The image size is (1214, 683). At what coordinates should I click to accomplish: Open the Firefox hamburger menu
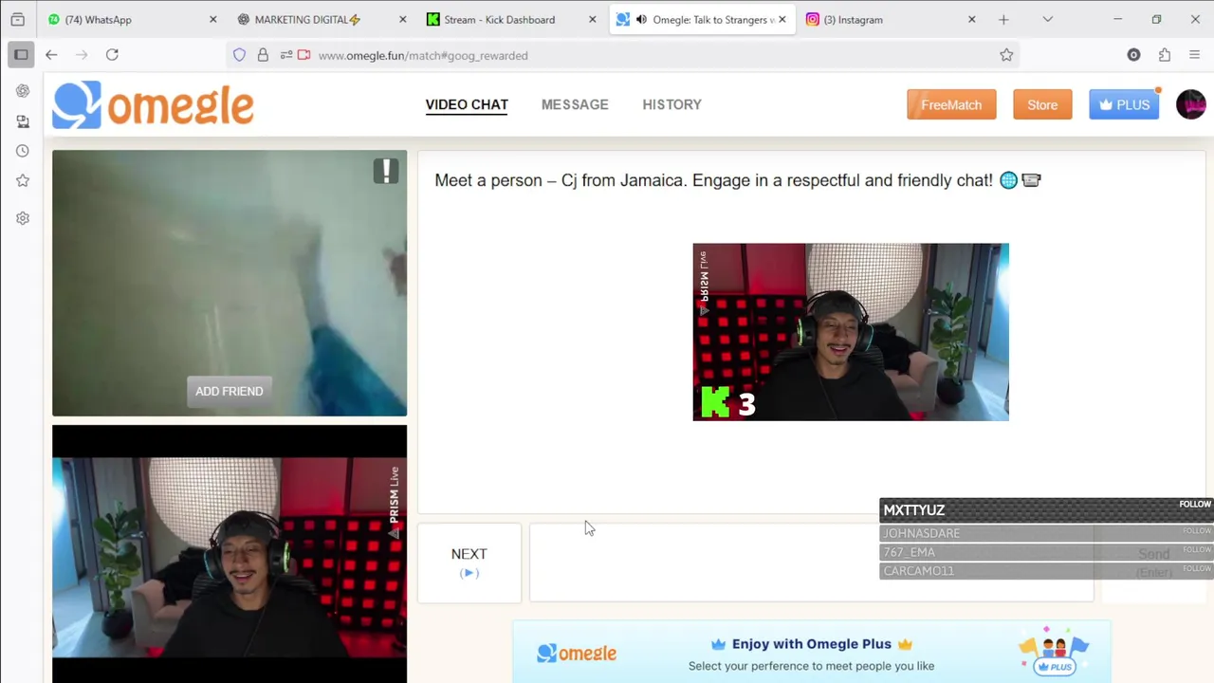click(x=1194, y=55)
